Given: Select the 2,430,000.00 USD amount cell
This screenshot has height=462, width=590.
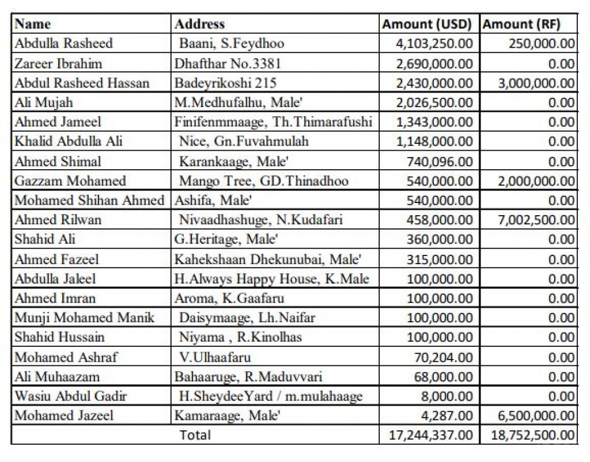Looking at the screenshot, I should 429,82.
